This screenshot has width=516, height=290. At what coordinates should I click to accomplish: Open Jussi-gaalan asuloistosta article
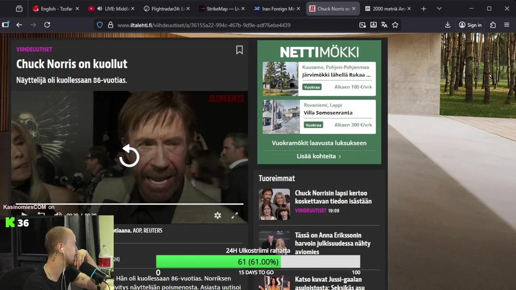330,283
